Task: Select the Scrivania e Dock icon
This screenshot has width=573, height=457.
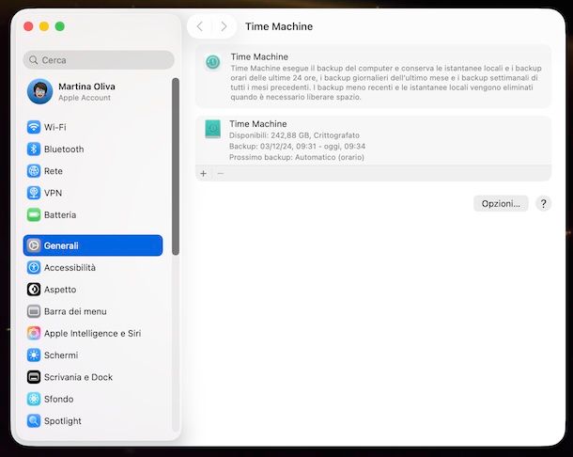Action: [x=34, y=377]
